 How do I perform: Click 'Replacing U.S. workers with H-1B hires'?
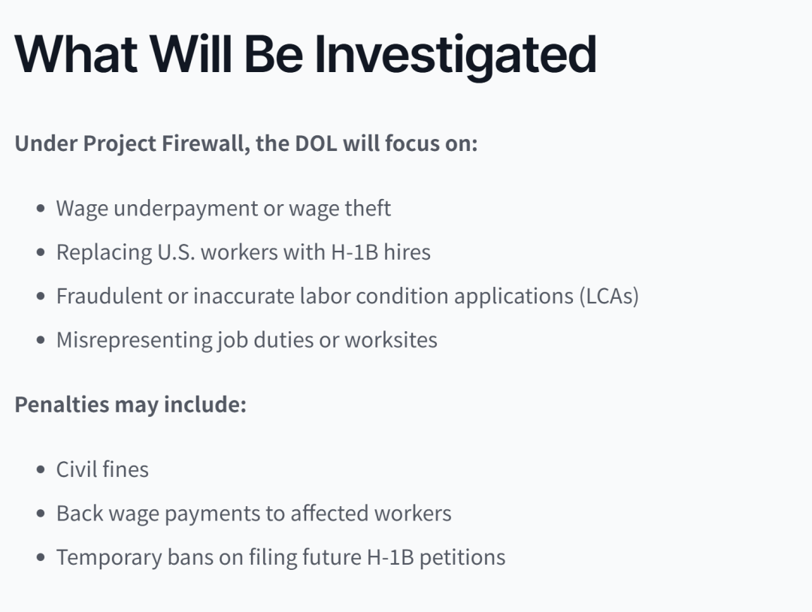(243, 252)
